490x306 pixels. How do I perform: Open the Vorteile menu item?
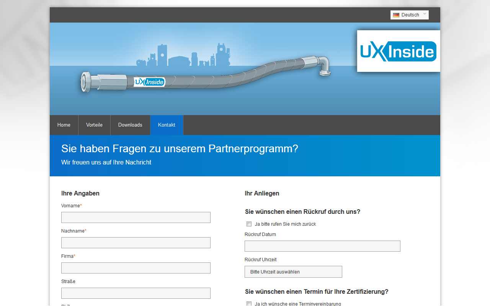pos(94,125)
